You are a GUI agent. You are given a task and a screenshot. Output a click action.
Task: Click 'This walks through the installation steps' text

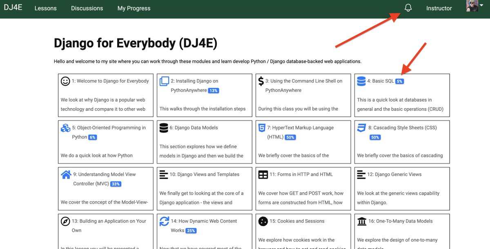pyautogui.click(x=203, y=109)
